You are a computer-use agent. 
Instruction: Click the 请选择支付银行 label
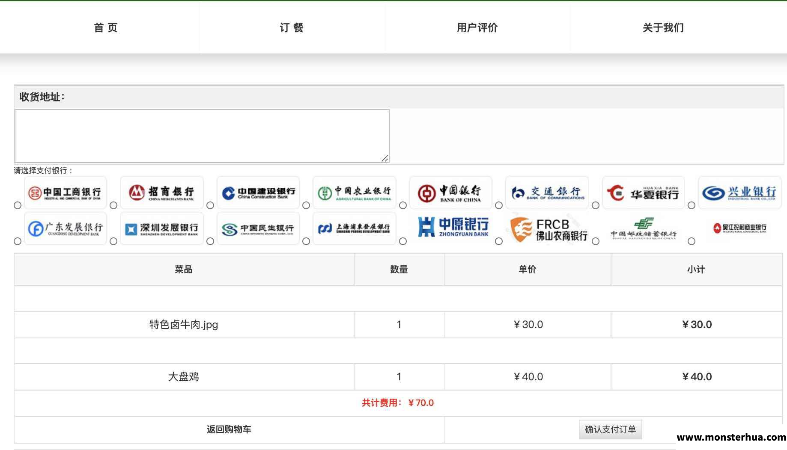pyautogui.click(x=43, y=171)
